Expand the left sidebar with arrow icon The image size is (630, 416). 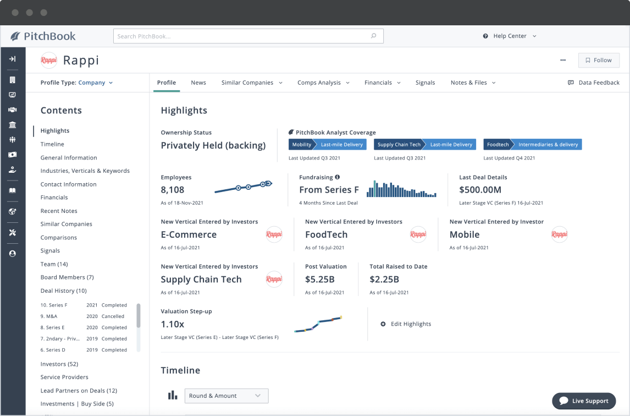click(13, 59)
